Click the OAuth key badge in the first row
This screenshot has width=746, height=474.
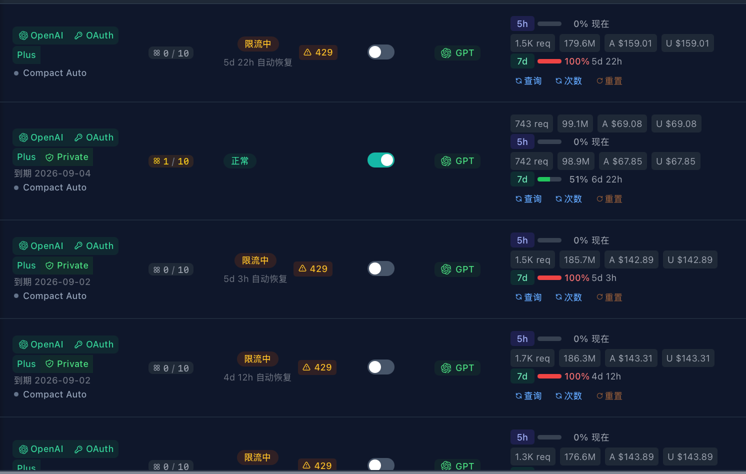[94, 35]
